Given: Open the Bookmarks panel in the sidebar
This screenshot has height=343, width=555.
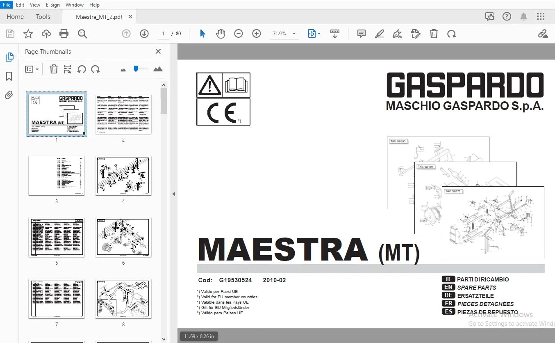Looking at the screenshot, I should pos(9,76).
